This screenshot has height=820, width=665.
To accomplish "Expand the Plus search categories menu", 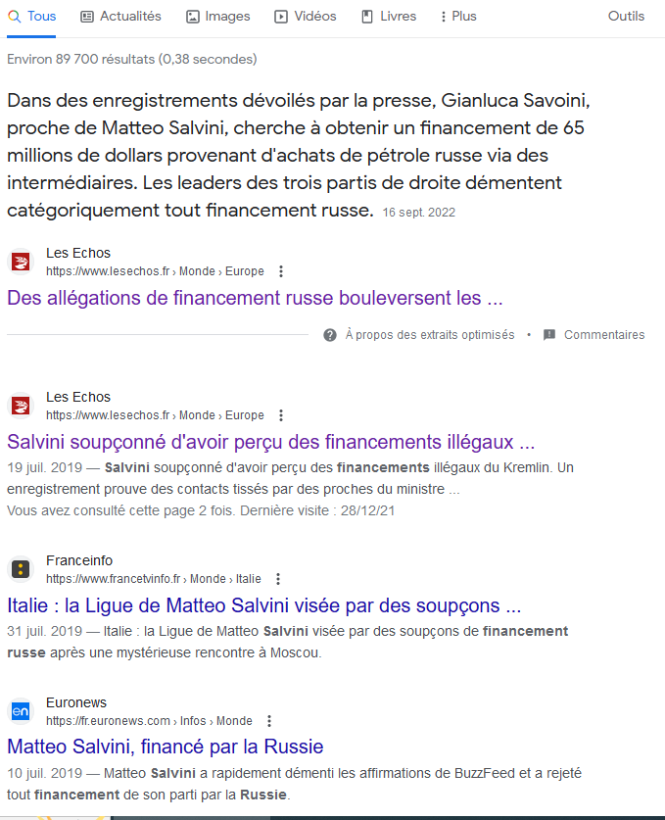I will coord(458,17).
